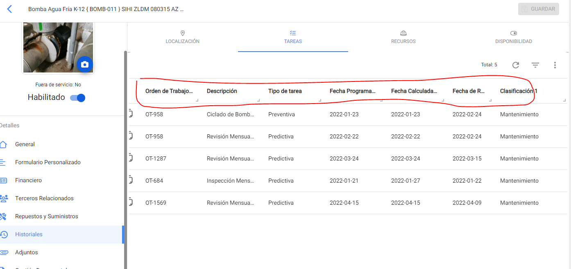571x269 pixels.
Task: Open the three-dot more options menu
Action: (555, 65)
